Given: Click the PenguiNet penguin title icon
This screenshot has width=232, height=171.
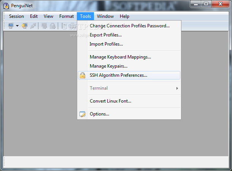Looking at the screenshot, I should [x=6, y=6].
